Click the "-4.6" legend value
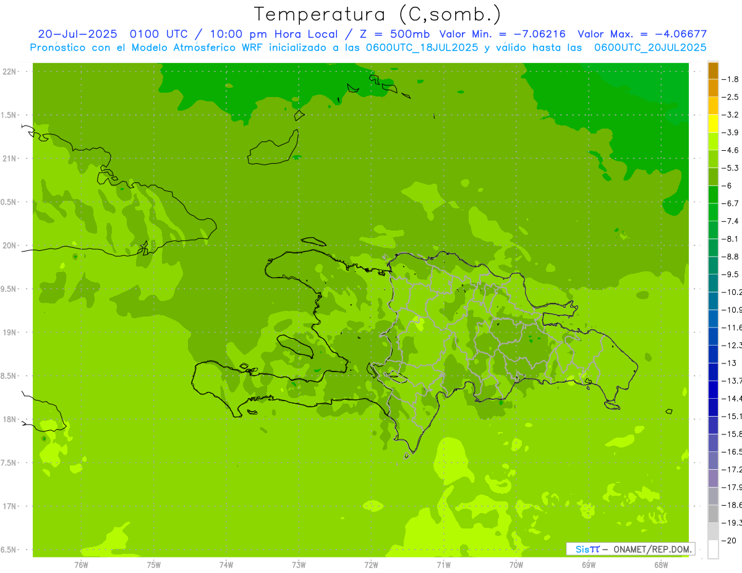 point(731,150)
